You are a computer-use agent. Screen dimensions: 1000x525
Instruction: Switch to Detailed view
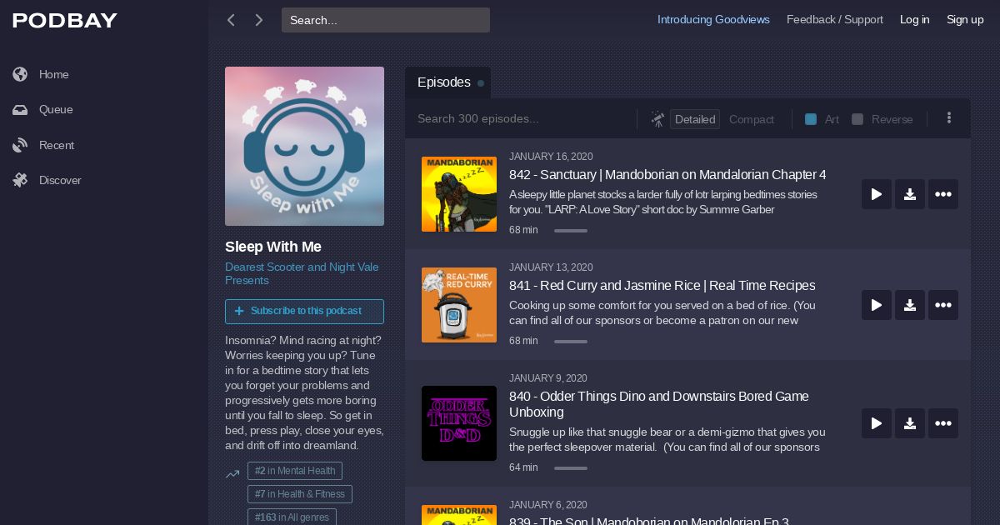tap(695, 119)
